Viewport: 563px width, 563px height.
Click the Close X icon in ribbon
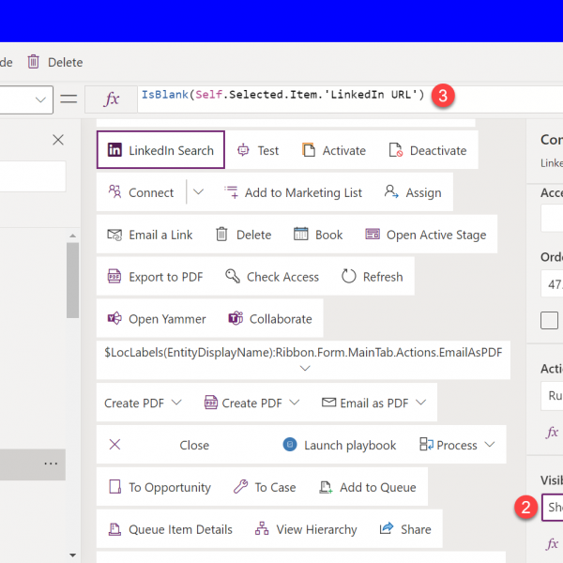[114, 445]
